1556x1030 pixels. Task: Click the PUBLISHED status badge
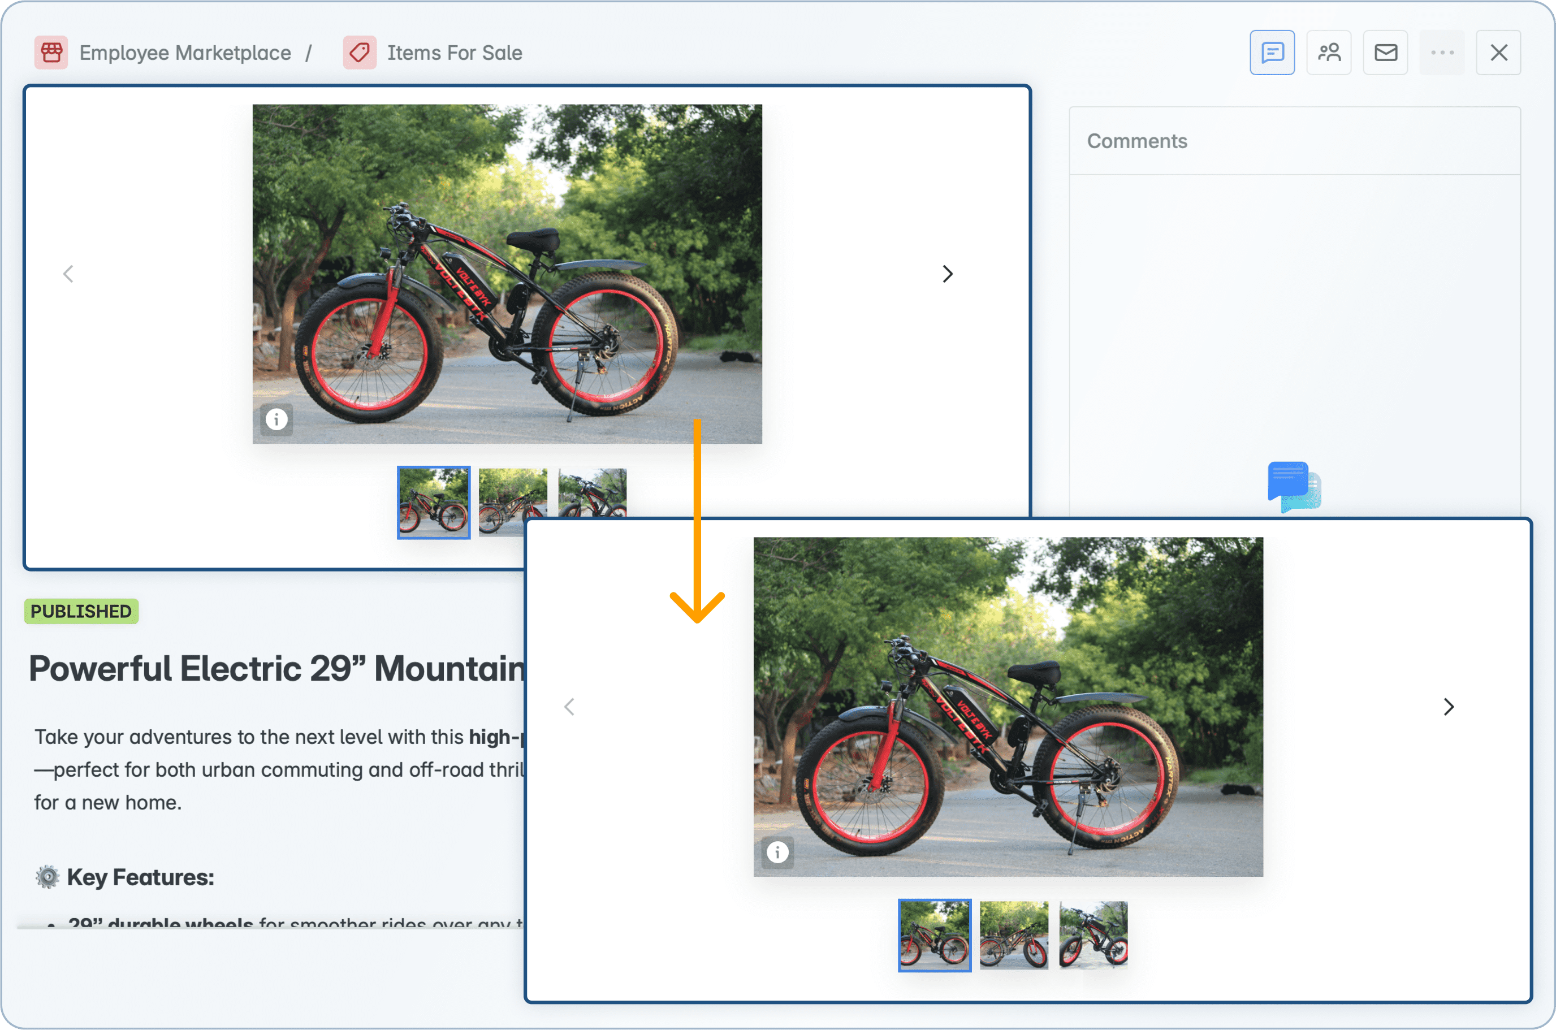(81, 611)
